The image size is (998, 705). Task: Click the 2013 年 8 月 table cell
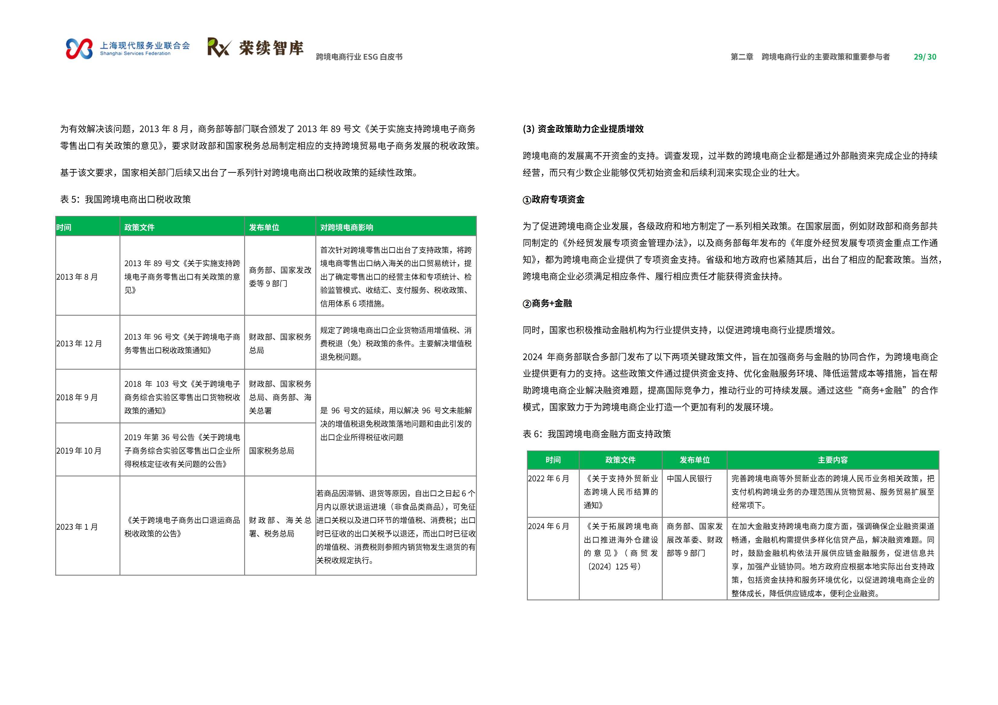tap(88, 276)
